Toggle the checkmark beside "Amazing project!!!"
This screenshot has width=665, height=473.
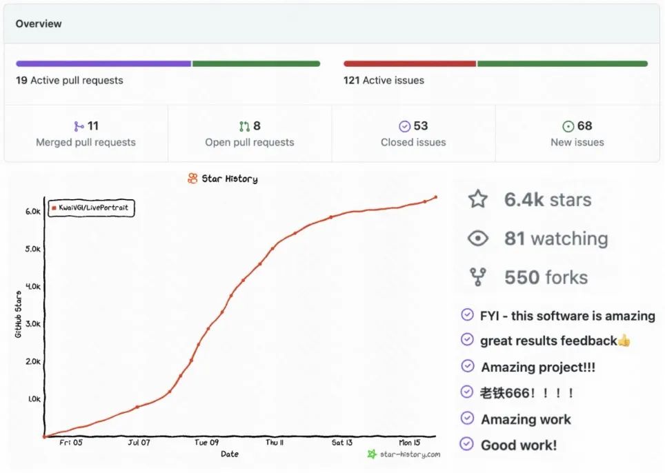(x=466, y=367)
